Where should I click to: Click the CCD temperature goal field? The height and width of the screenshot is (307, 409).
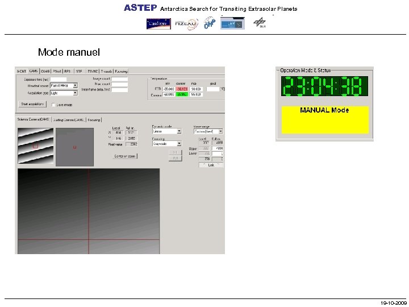click(x=213, y=89)
